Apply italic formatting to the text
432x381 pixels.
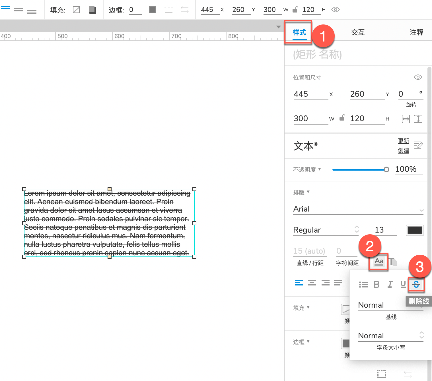coord(390,284)
